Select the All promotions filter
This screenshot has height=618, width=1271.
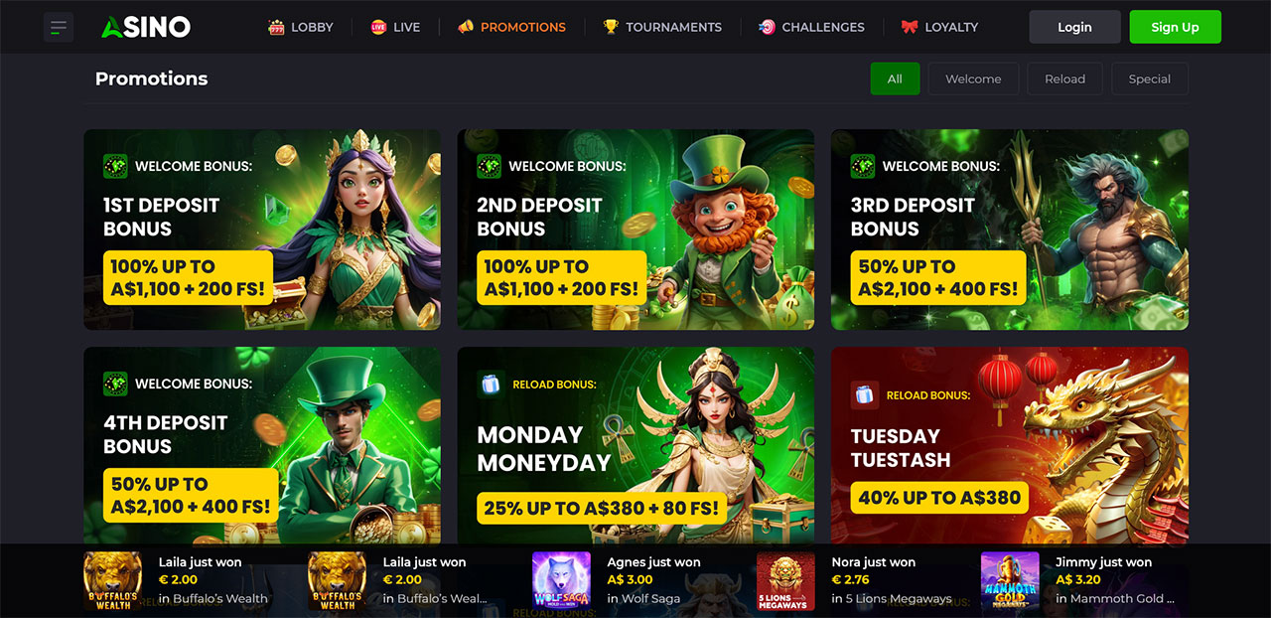point(896,78)
